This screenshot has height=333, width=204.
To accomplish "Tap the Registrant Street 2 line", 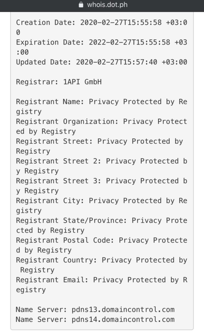I will [x=101, y=166].
